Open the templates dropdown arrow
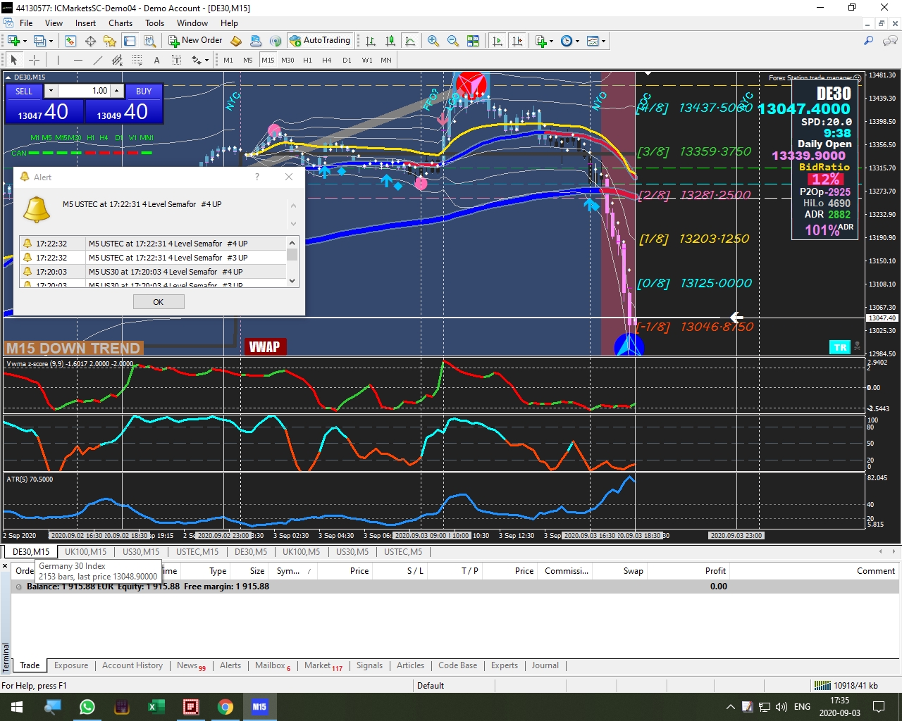The width and height of the screenshot is (902, 721). (x=604, y=41)
